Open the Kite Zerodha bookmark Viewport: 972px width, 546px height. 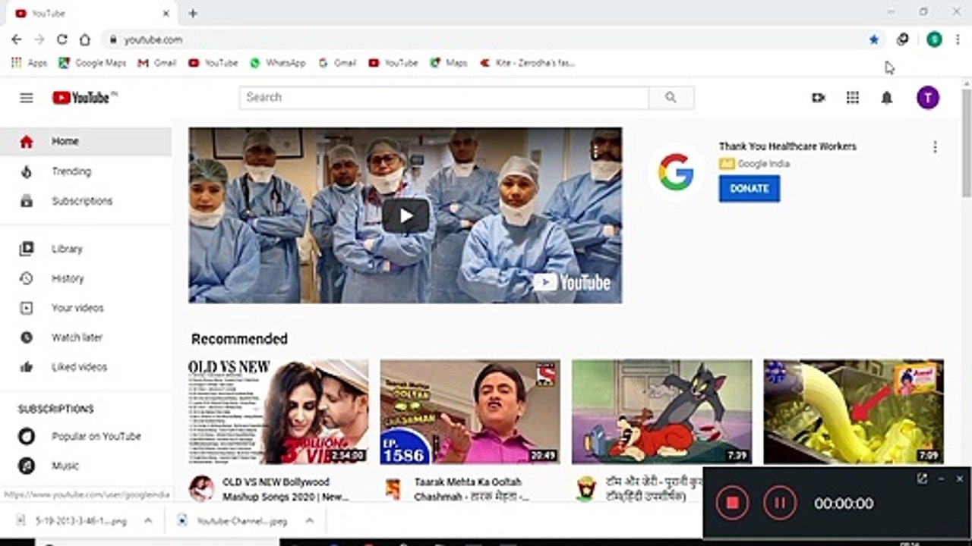point(528,63)
